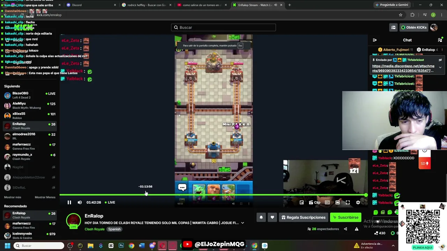Open Clash Royale category link
The image size is (447, 251).
click(x=94, y=229)
